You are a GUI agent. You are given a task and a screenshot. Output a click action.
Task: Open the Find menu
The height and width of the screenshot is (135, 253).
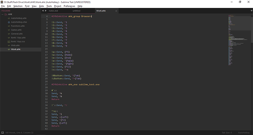coord(27,6)
